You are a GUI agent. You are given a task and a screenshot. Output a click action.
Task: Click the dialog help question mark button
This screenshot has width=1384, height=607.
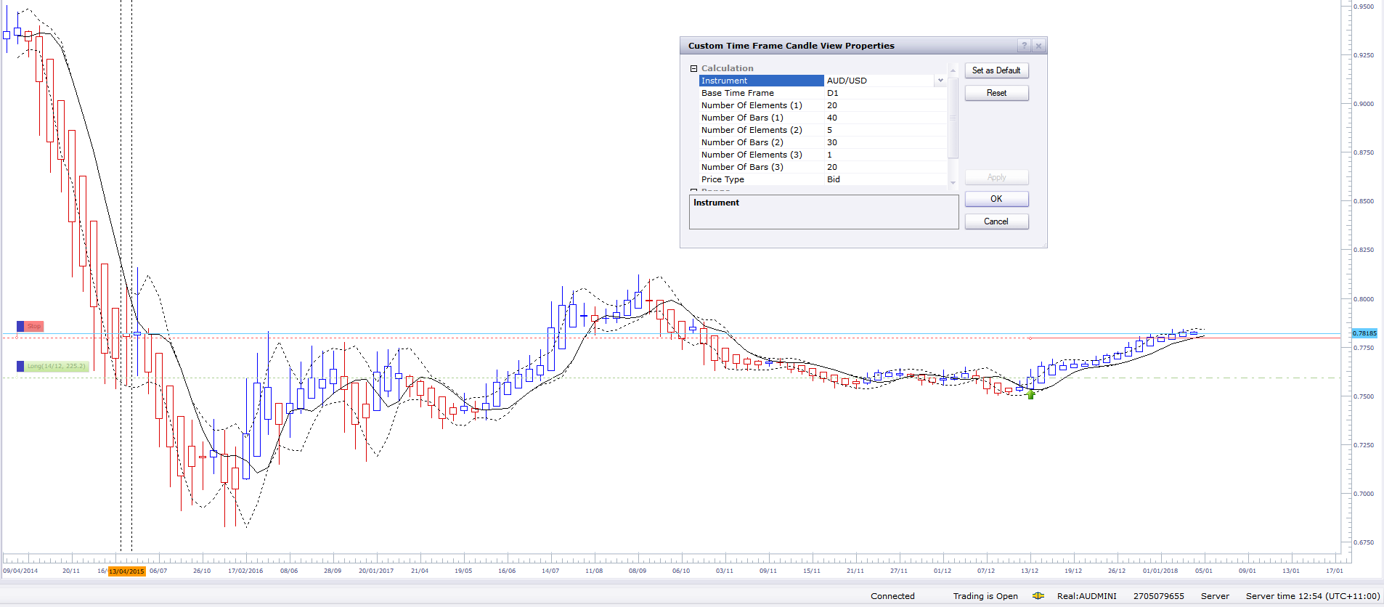click(x=1024, y=46)
